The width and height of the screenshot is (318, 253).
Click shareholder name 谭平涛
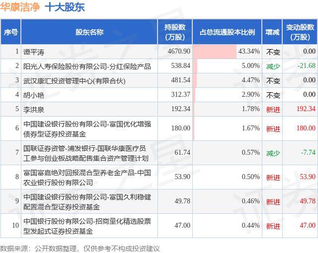(34, 52)
